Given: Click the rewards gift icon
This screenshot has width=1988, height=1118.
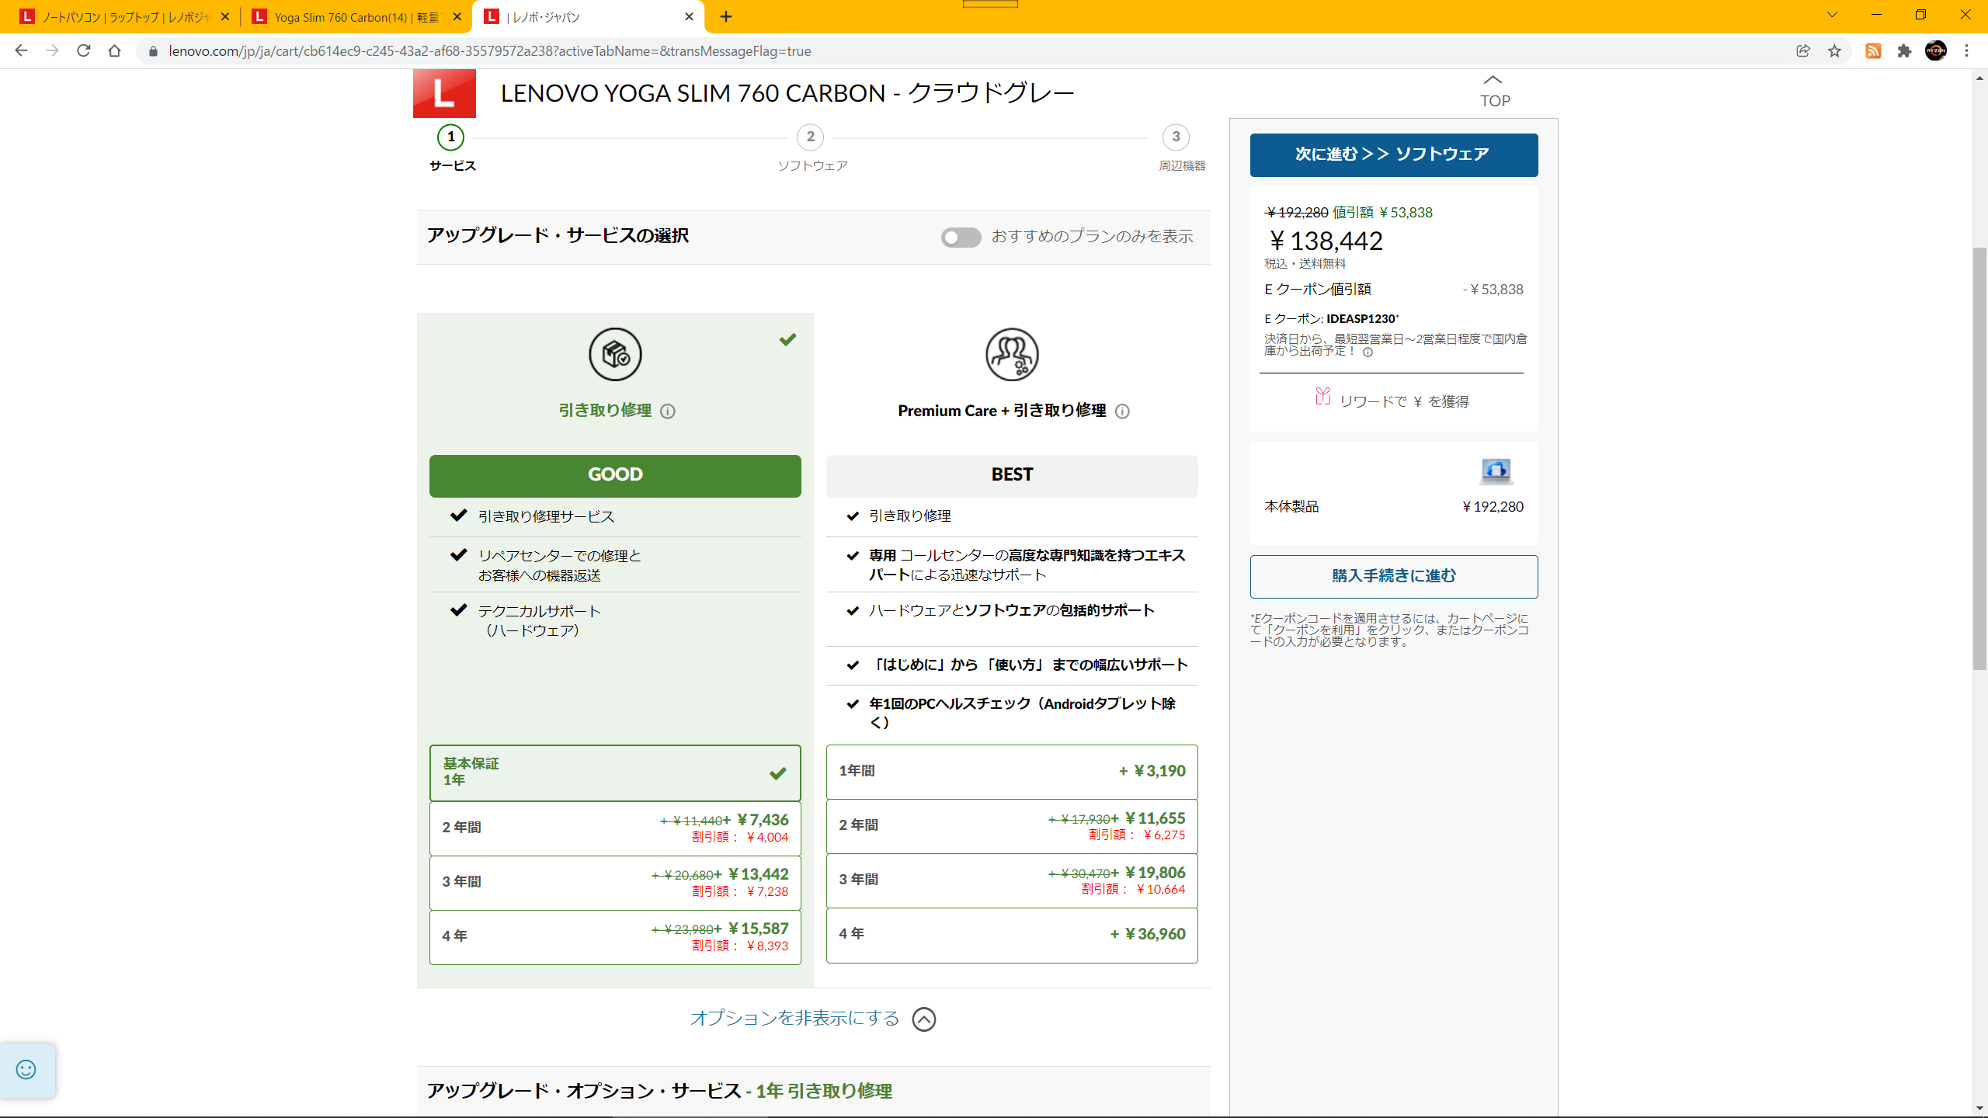Looking at the screenshot, I should point(1322,397).
